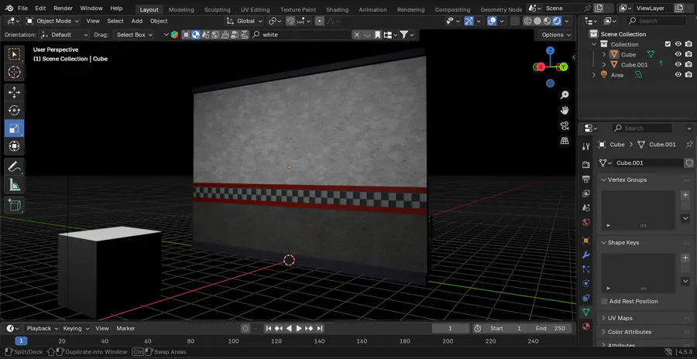
Task: Uncheck the Collection exclude checkbox
Action: [x=668, y=44]
